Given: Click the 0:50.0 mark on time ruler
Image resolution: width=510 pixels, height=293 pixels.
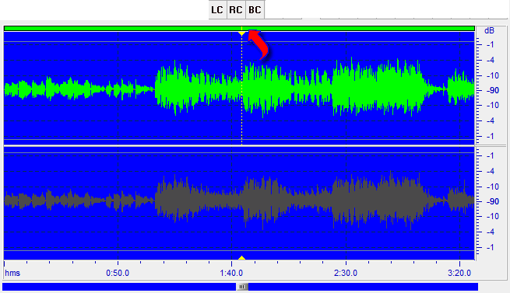Looking at the screenshot, I should pos(118,273).
